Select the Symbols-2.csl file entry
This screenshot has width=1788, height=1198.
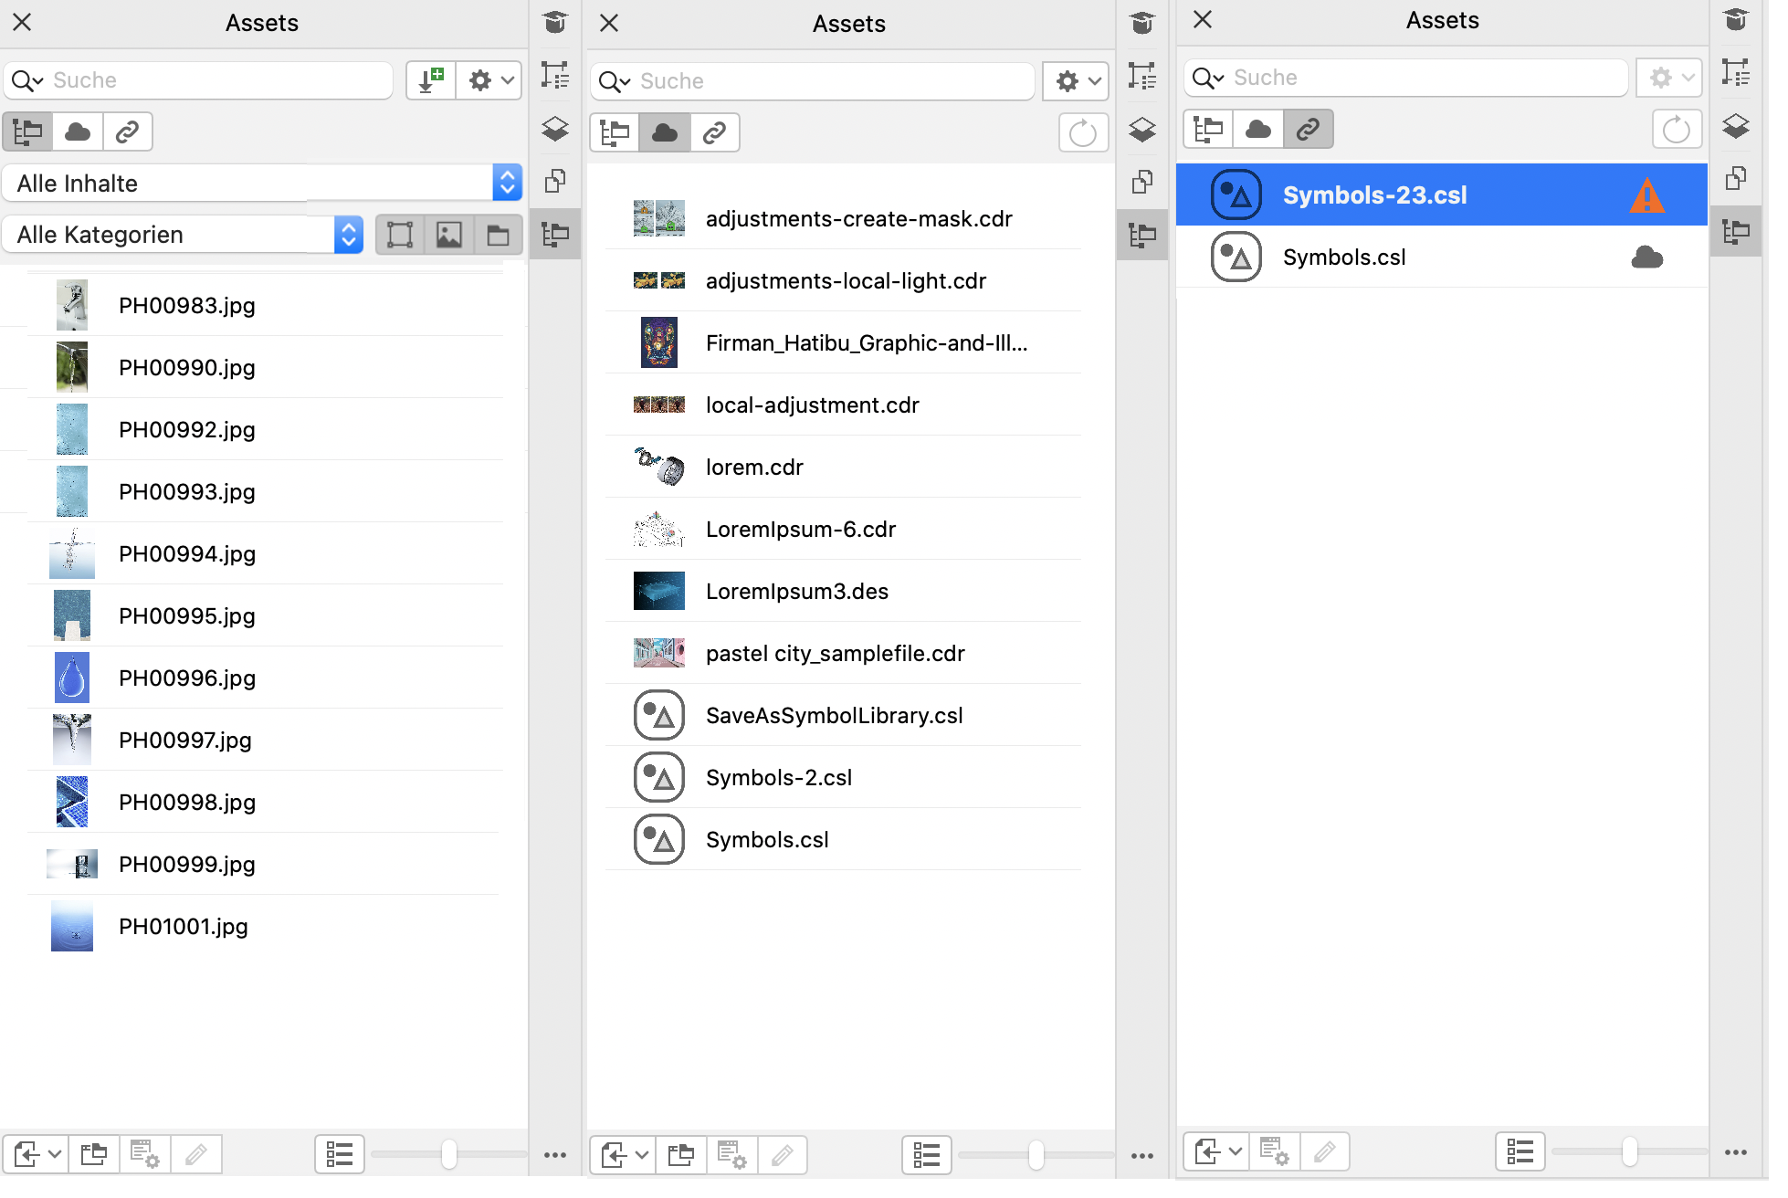[778, 778]
